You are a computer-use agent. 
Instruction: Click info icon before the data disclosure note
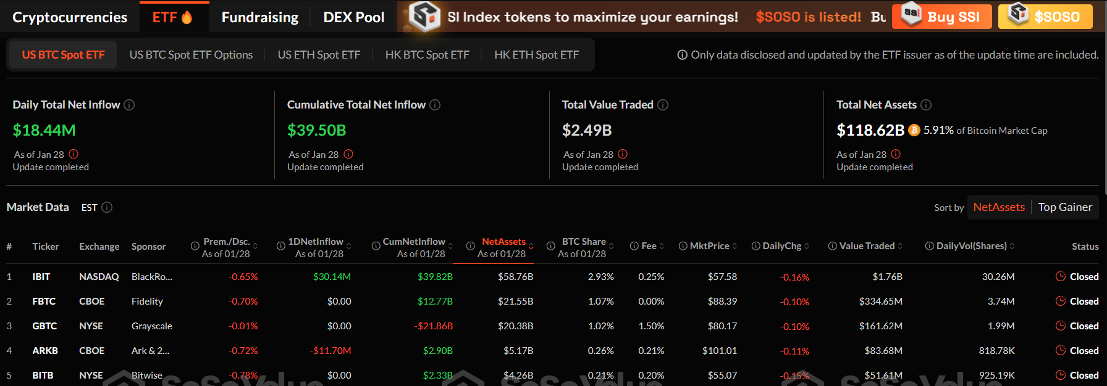683,55
